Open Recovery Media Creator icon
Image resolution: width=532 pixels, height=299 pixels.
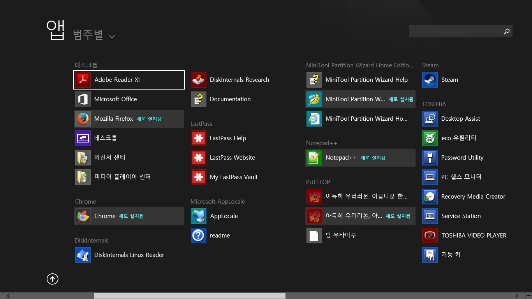430,197
